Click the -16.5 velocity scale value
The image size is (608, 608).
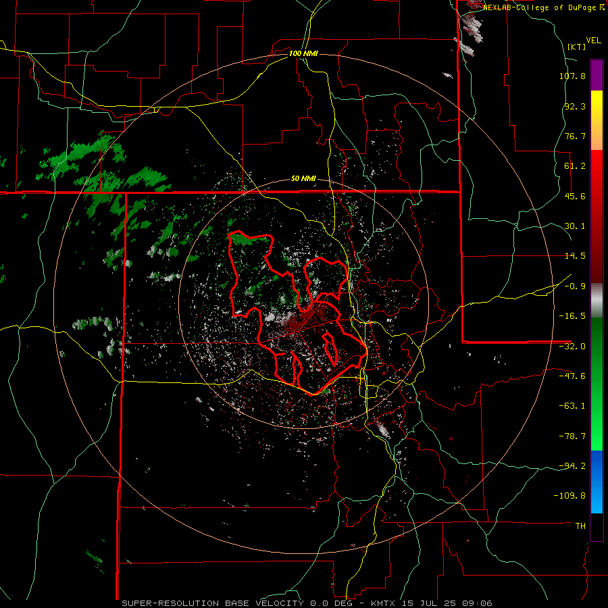pyautogui.click(x=572, y=316)
